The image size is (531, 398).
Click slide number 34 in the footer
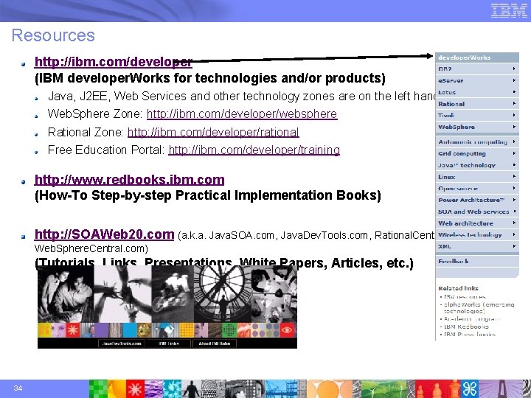click(x=18, y=388)
